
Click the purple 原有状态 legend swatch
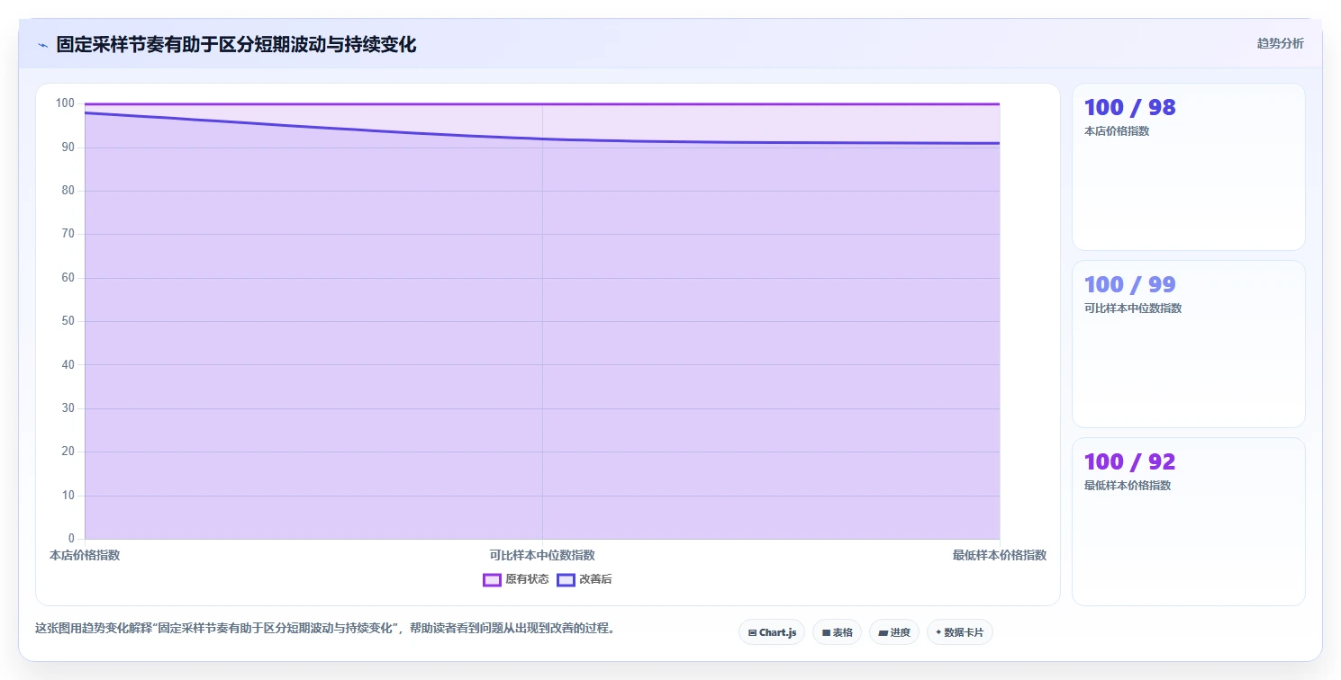click(x=492, y=580)
